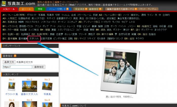Viewport: 177px width, 107px height.
Task: Open the 文字入れ tool link
Action: (34, 39)
